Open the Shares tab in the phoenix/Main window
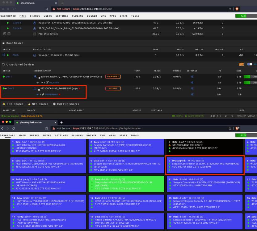Viewport: 257px width, 231px height. click(35, 16)
